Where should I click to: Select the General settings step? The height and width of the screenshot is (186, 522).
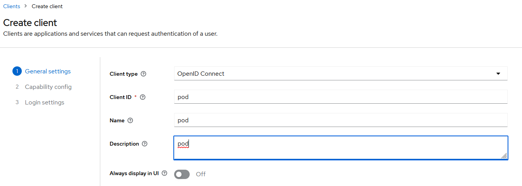click(x=48, y=71)
